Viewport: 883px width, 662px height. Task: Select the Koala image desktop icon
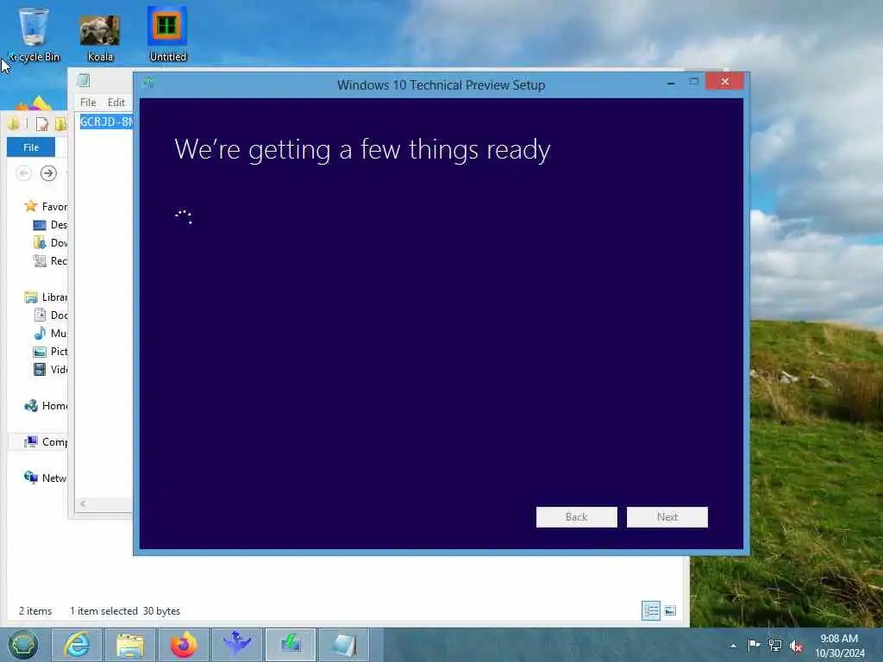[x=100, y=37]
